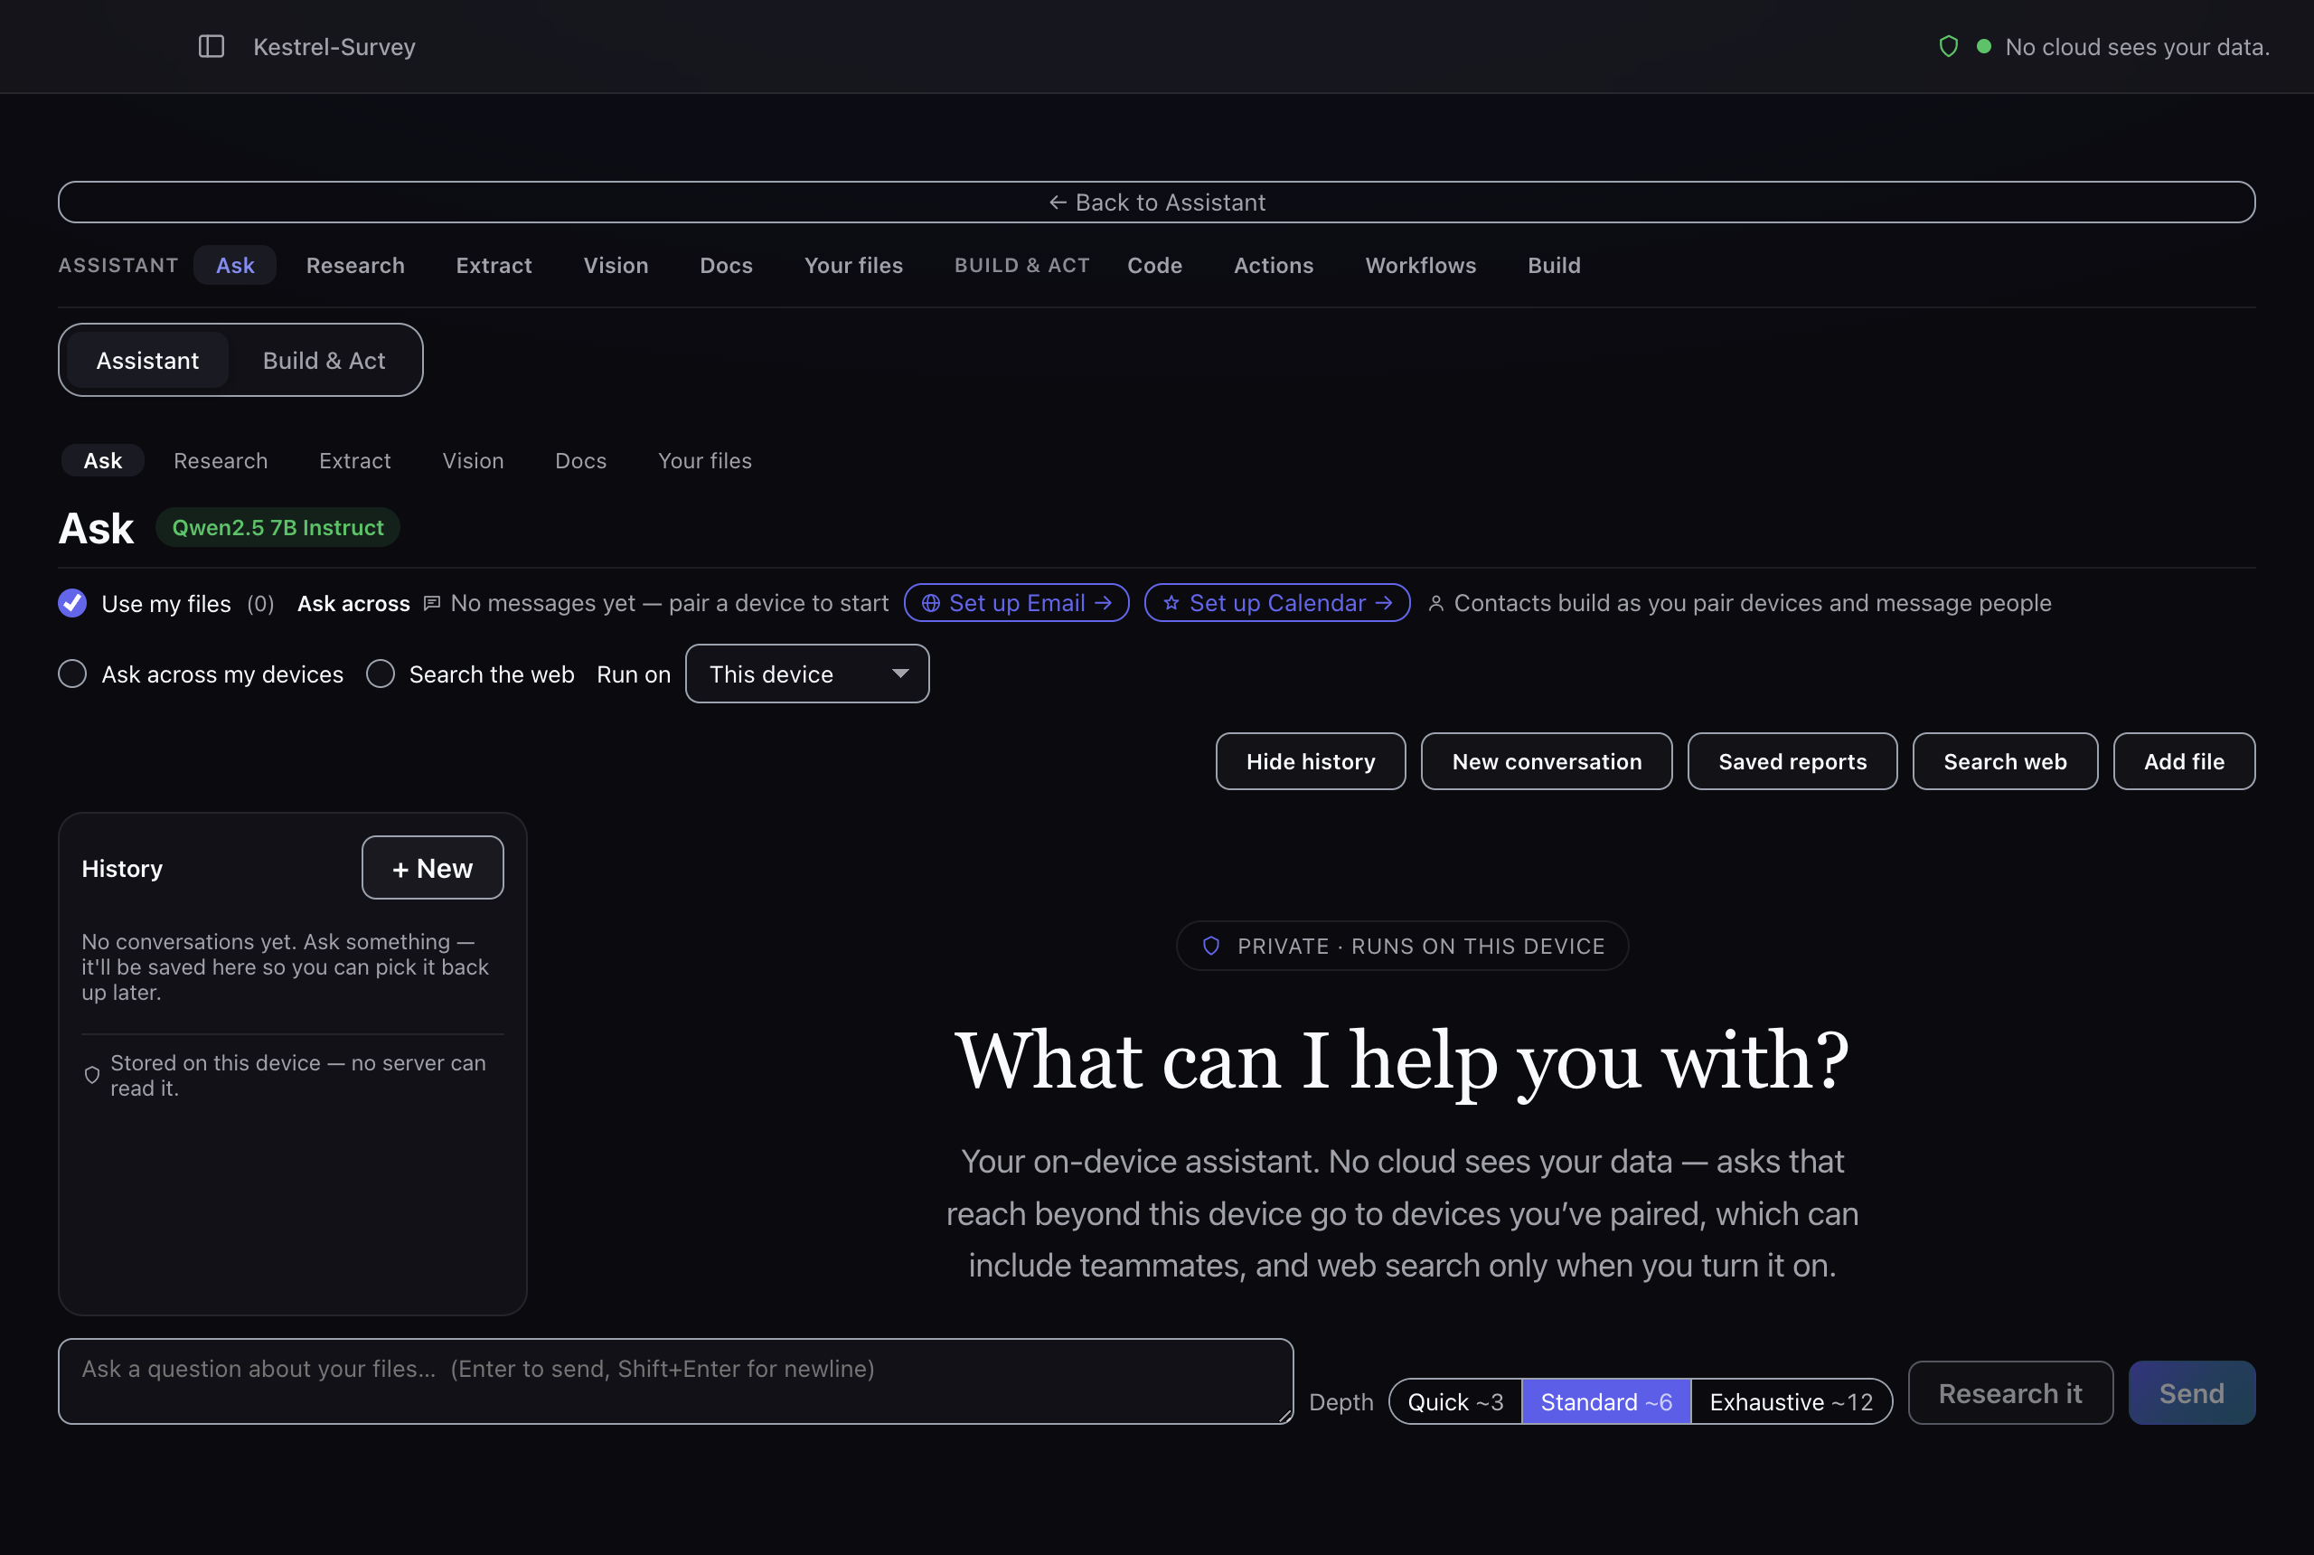Toggle the Use my files checkbox

tap(72, 603)
